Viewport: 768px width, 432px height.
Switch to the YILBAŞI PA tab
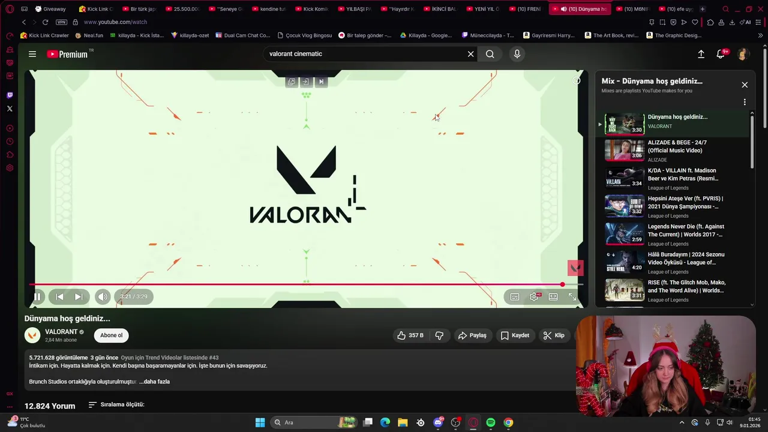355,9
